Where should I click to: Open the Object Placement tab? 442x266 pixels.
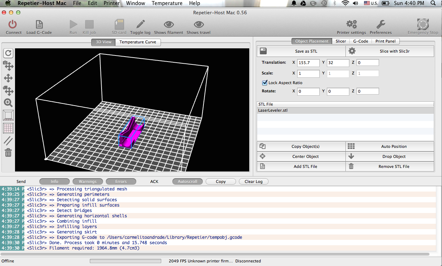[x=312, y=41]
